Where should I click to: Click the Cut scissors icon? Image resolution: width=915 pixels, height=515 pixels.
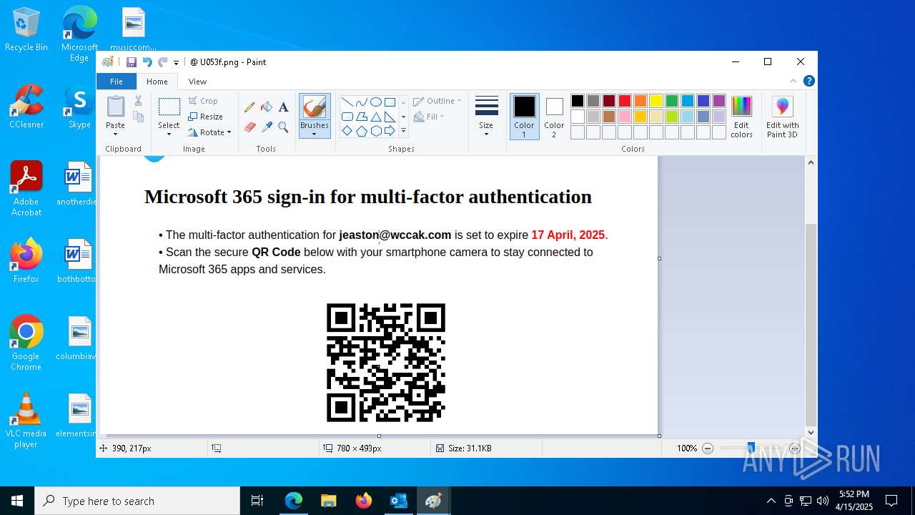(138, 101)
